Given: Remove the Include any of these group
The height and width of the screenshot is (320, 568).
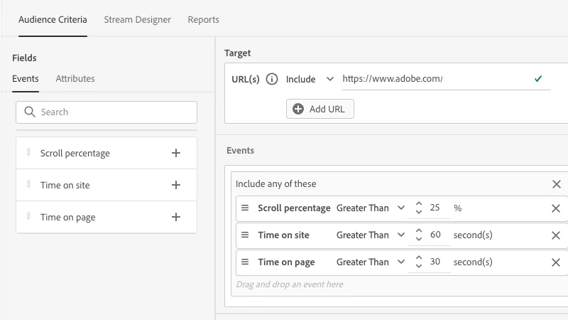Looking at the screenshot, I should click(557, 184).
